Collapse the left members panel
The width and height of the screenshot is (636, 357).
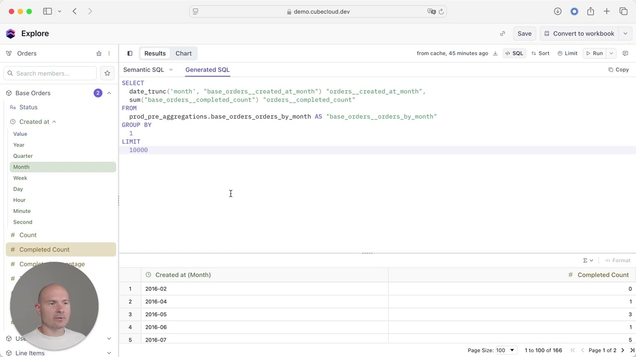(x=130, y=54)
